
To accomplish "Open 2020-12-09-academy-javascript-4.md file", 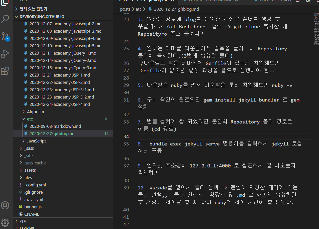I will coord(63,38).
